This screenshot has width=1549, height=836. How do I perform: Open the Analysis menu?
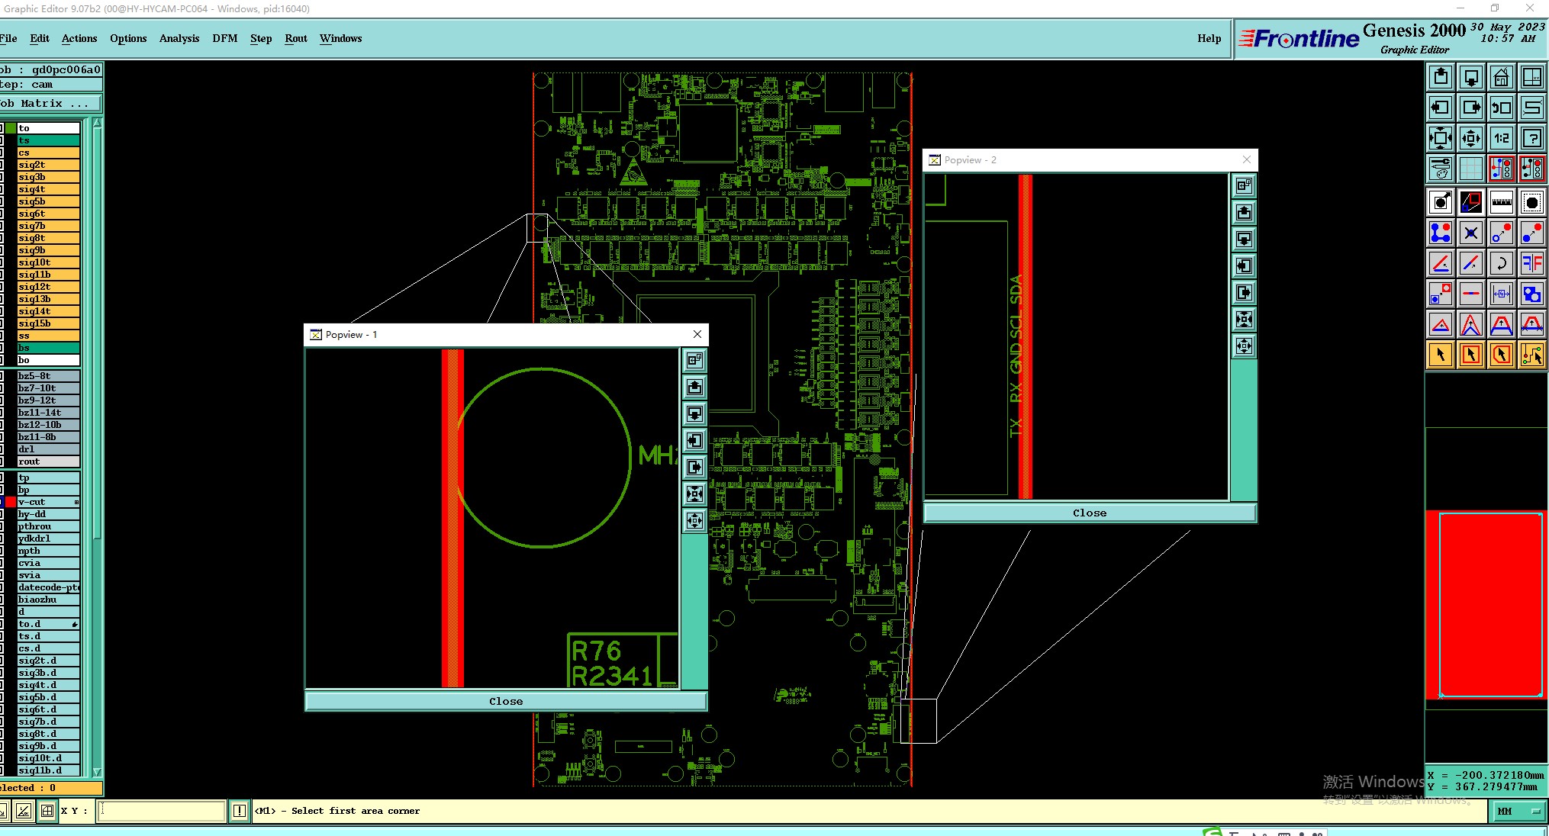pyautogui.click(x=179, y=38)
